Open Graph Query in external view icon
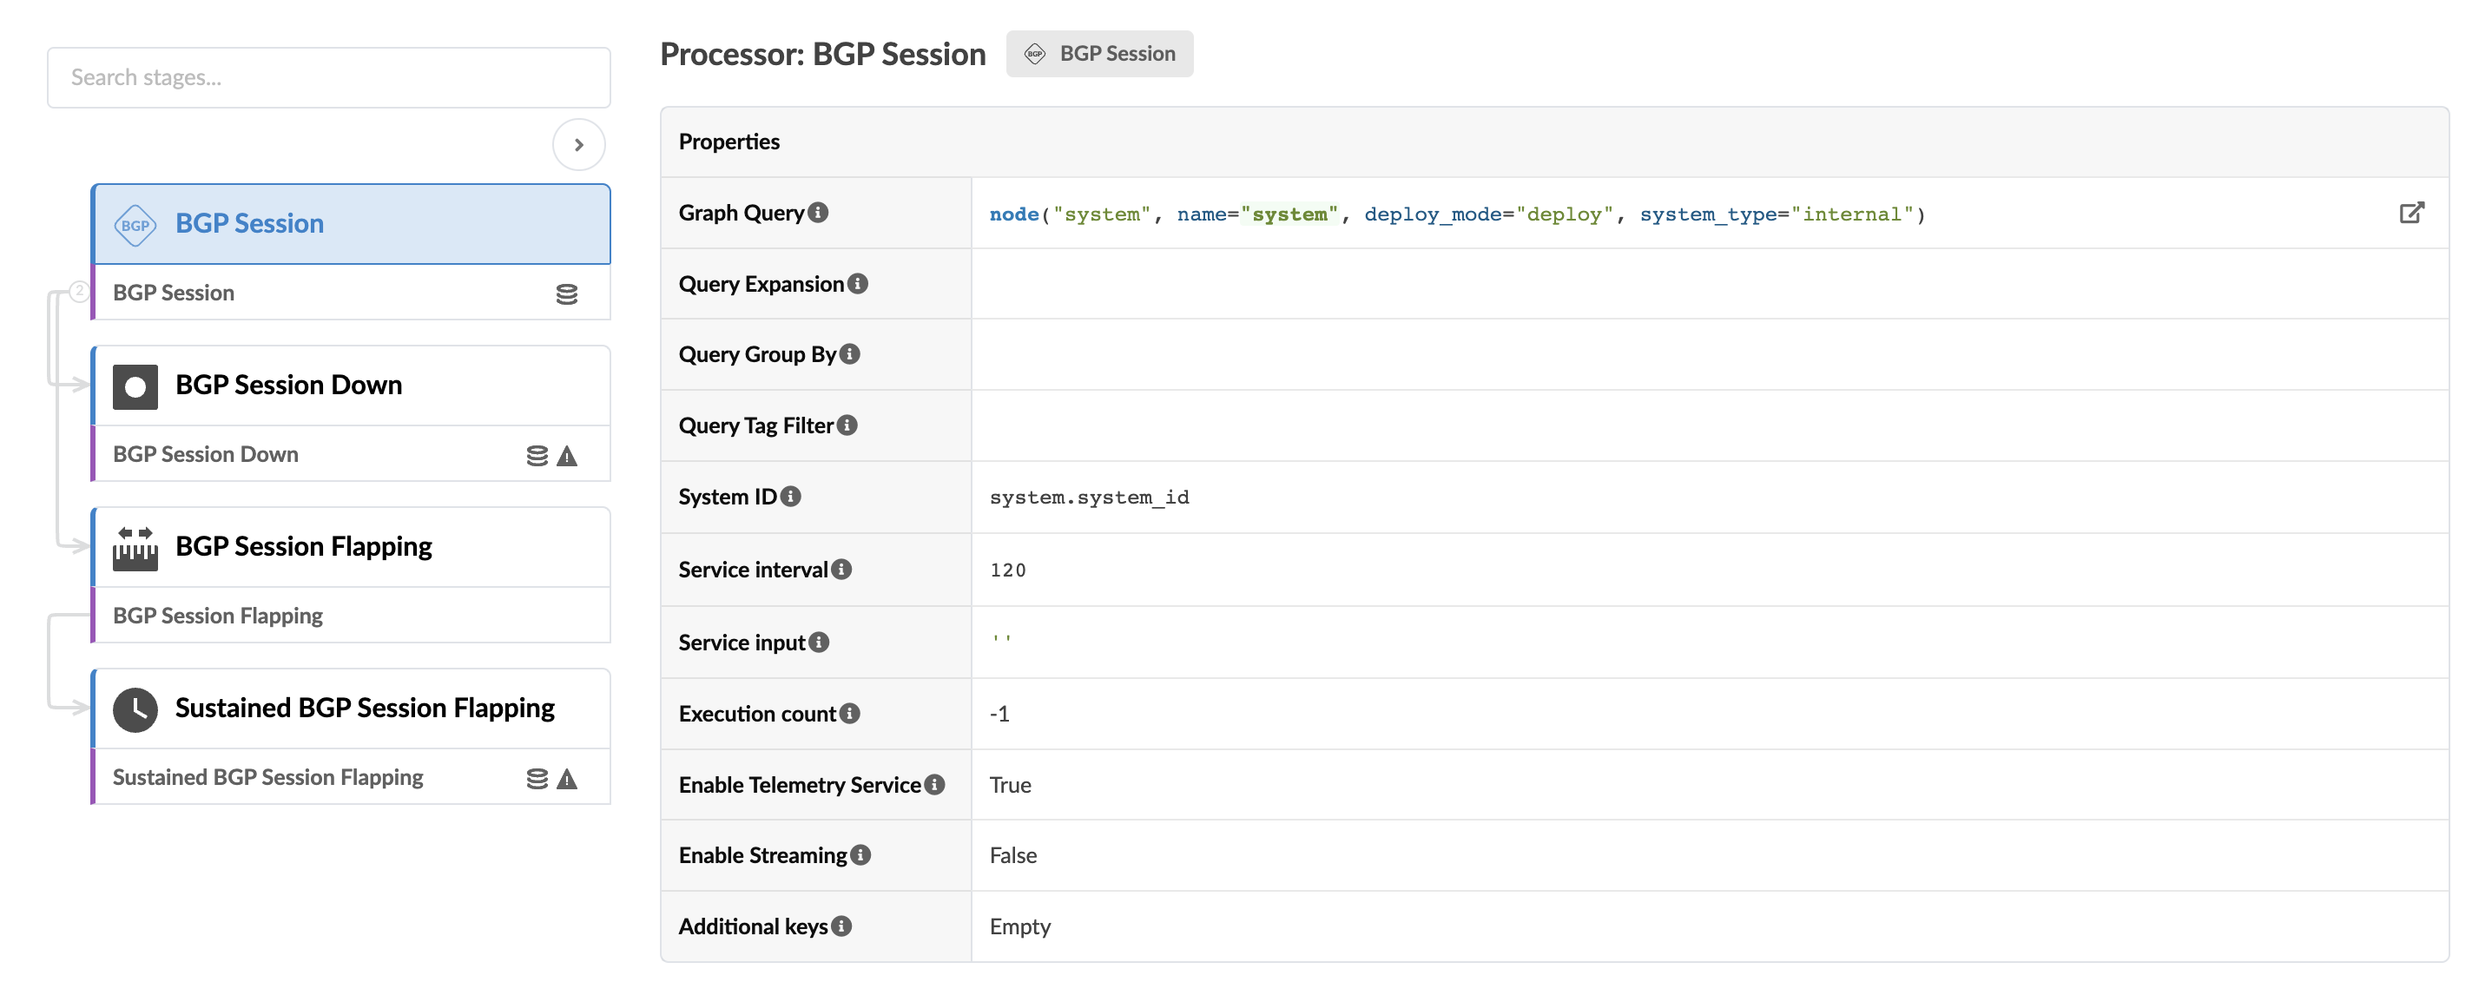This screenshot has height=1002, width=2492. [2410, 213]
